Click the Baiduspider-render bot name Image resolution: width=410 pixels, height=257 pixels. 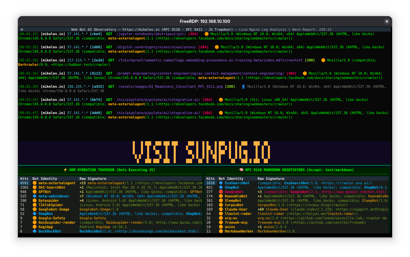(57, 222)
